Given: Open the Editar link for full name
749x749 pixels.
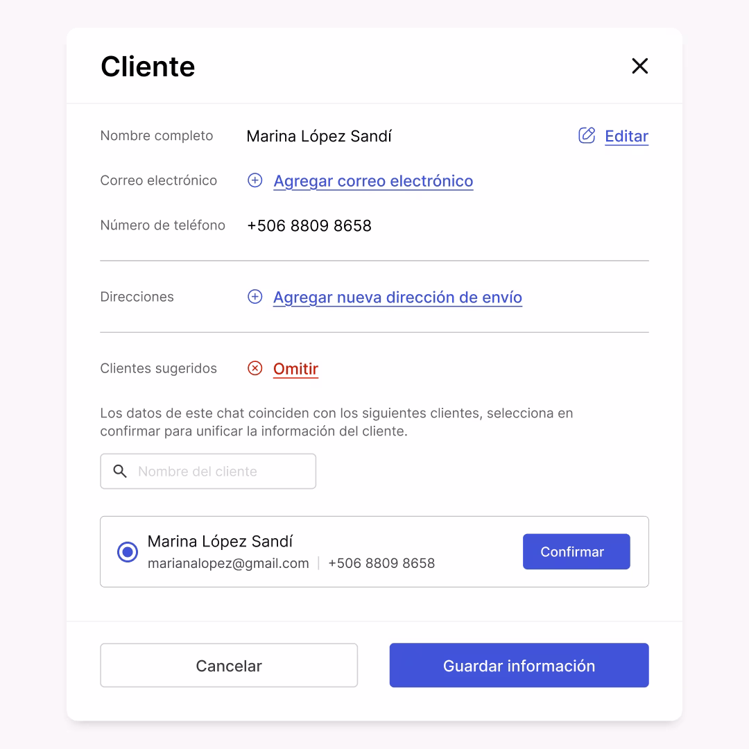Looking at the screenshot, I should click(x=626, y=136).
